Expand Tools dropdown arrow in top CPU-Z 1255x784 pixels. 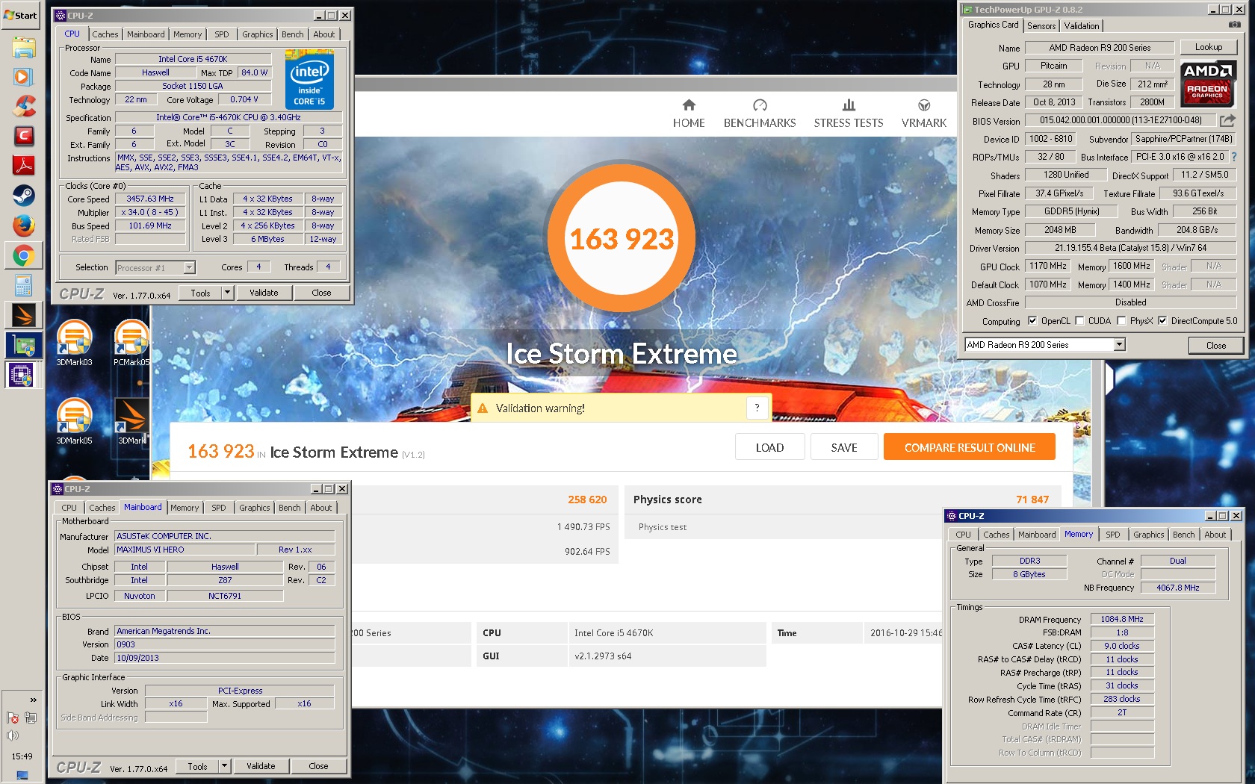[x=227, y=293]
